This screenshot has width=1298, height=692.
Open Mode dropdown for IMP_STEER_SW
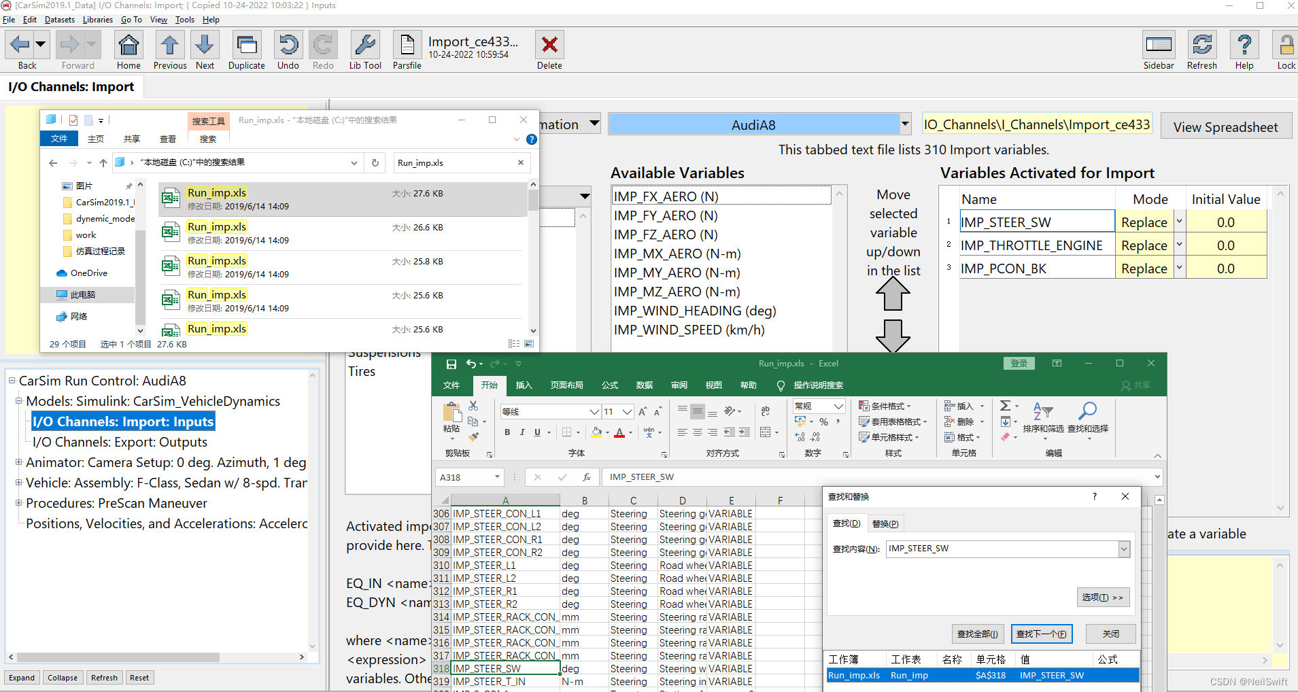click(x=1179, y=222)
